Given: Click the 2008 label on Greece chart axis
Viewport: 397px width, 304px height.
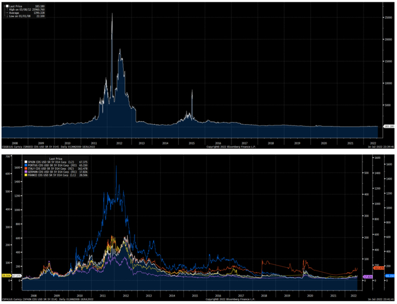Looking at the screenshot, I should pyautogui.click(x=15, y=143).
